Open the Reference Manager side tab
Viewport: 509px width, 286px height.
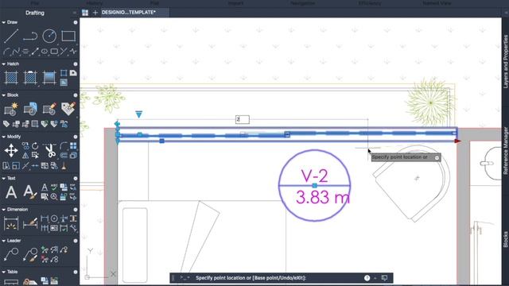[x=506, y=150]
